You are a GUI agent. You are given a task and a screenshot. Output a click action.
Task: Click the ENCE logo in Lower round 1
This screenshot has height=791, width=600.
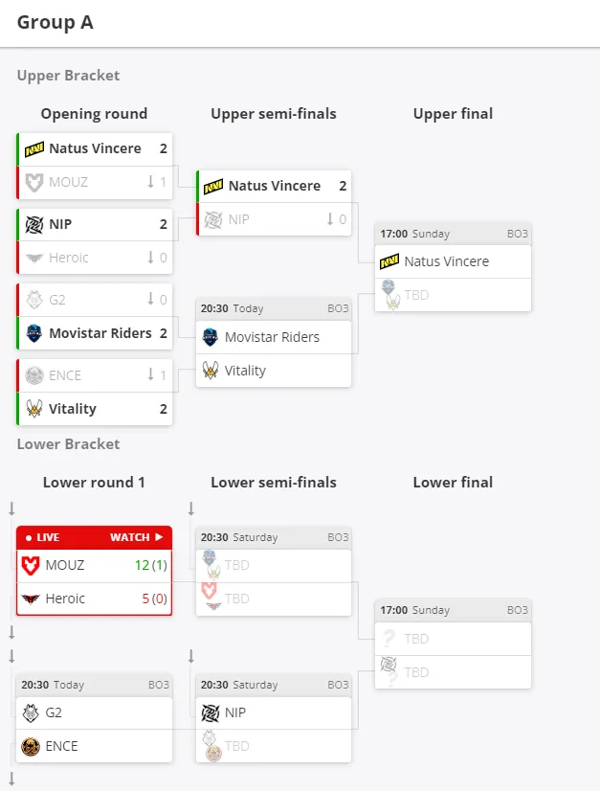tap(31, 746)
